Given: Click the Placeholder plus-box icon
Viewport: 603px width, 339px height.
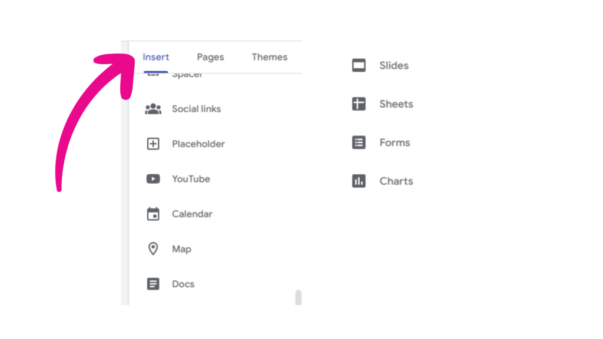Looking at the screenshot, I should [153, 144].
